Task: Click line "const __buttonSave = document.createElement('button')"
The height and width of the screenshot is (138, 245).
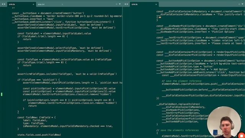Action: point(48,13)
